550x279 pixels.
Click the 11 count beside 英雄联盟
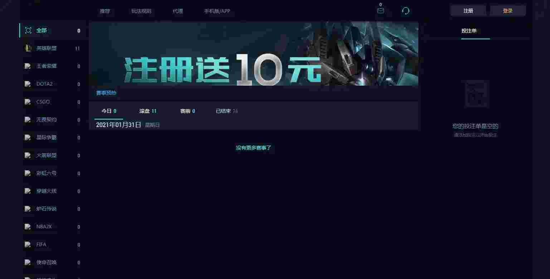click(x=78, y=49)
